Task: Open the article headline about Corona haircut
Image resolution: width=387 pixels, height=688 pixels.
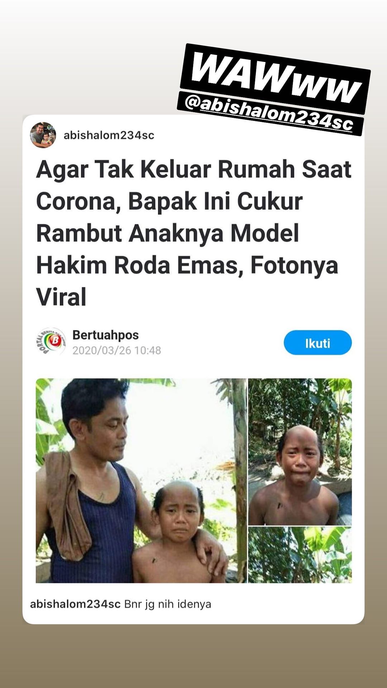Action: tap(193, 233)
